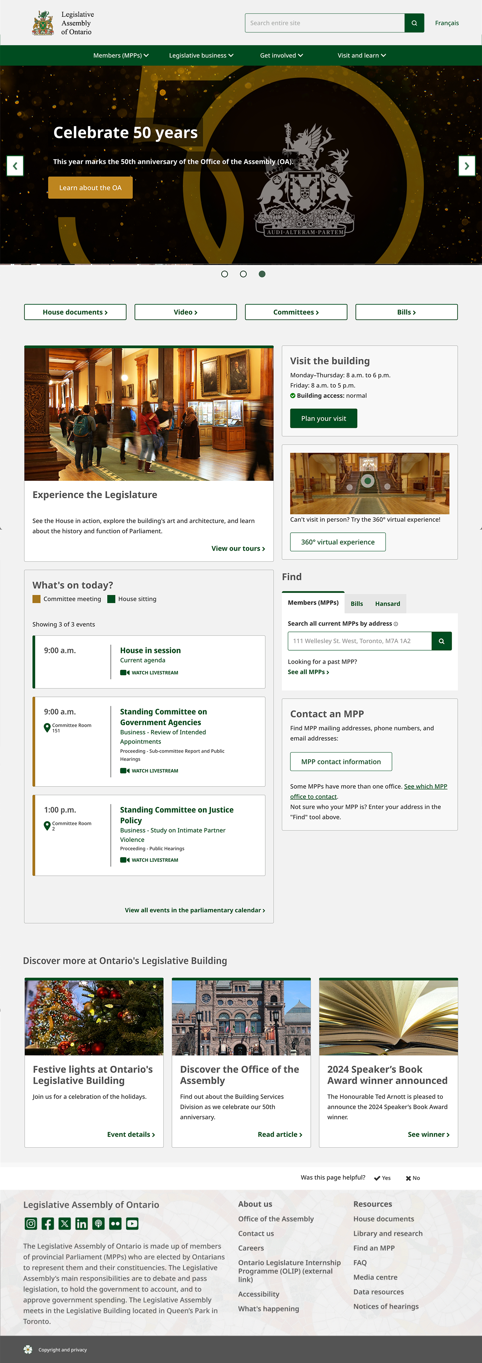This screenshot has height=1363, width=482.
Task: Answer Yes to 'Was this page helpful?'
Action: pyautogui.click(x=382, y=1178)
